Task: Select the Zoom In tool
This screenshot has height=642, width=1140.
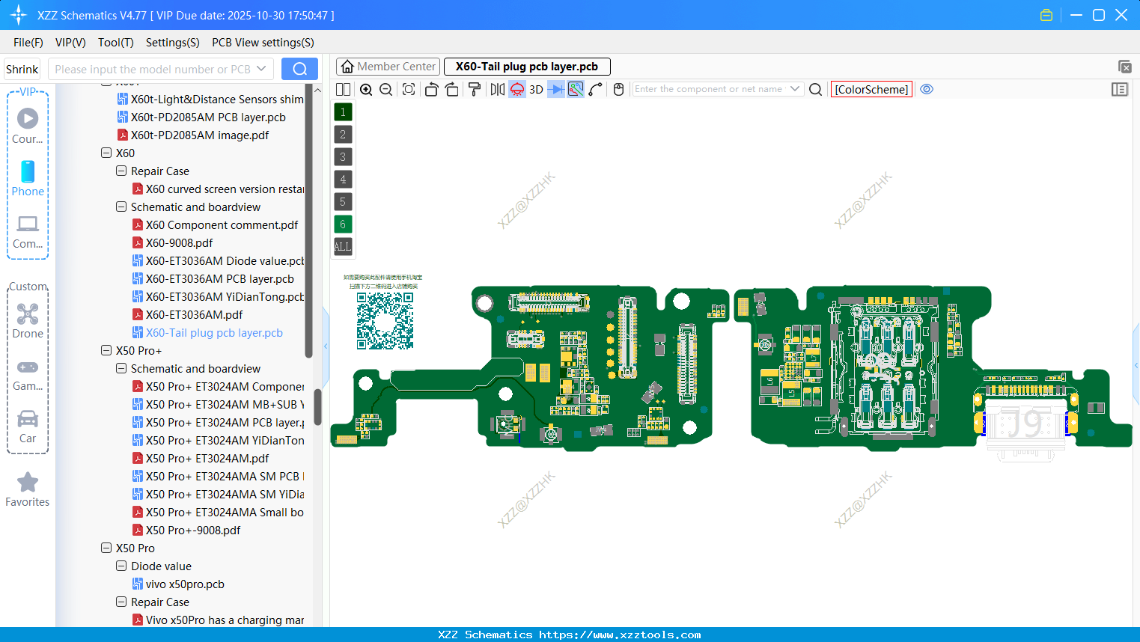Action: (x=366, y=88)
